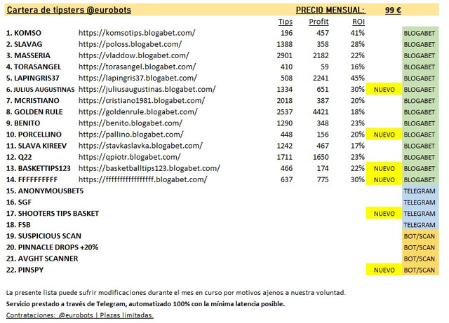Click the Tips column header
Screen dimensions: 449x323
click(286, 22)
